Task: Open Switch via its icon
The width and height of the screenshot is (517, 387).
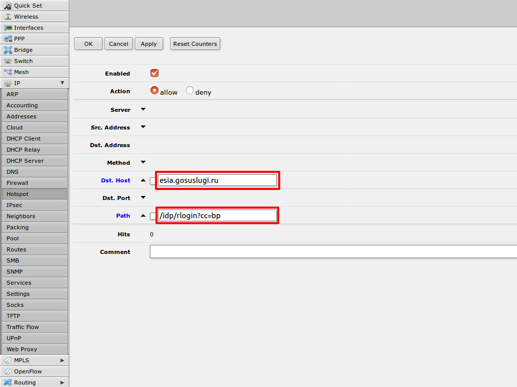Action: point(8,61)
